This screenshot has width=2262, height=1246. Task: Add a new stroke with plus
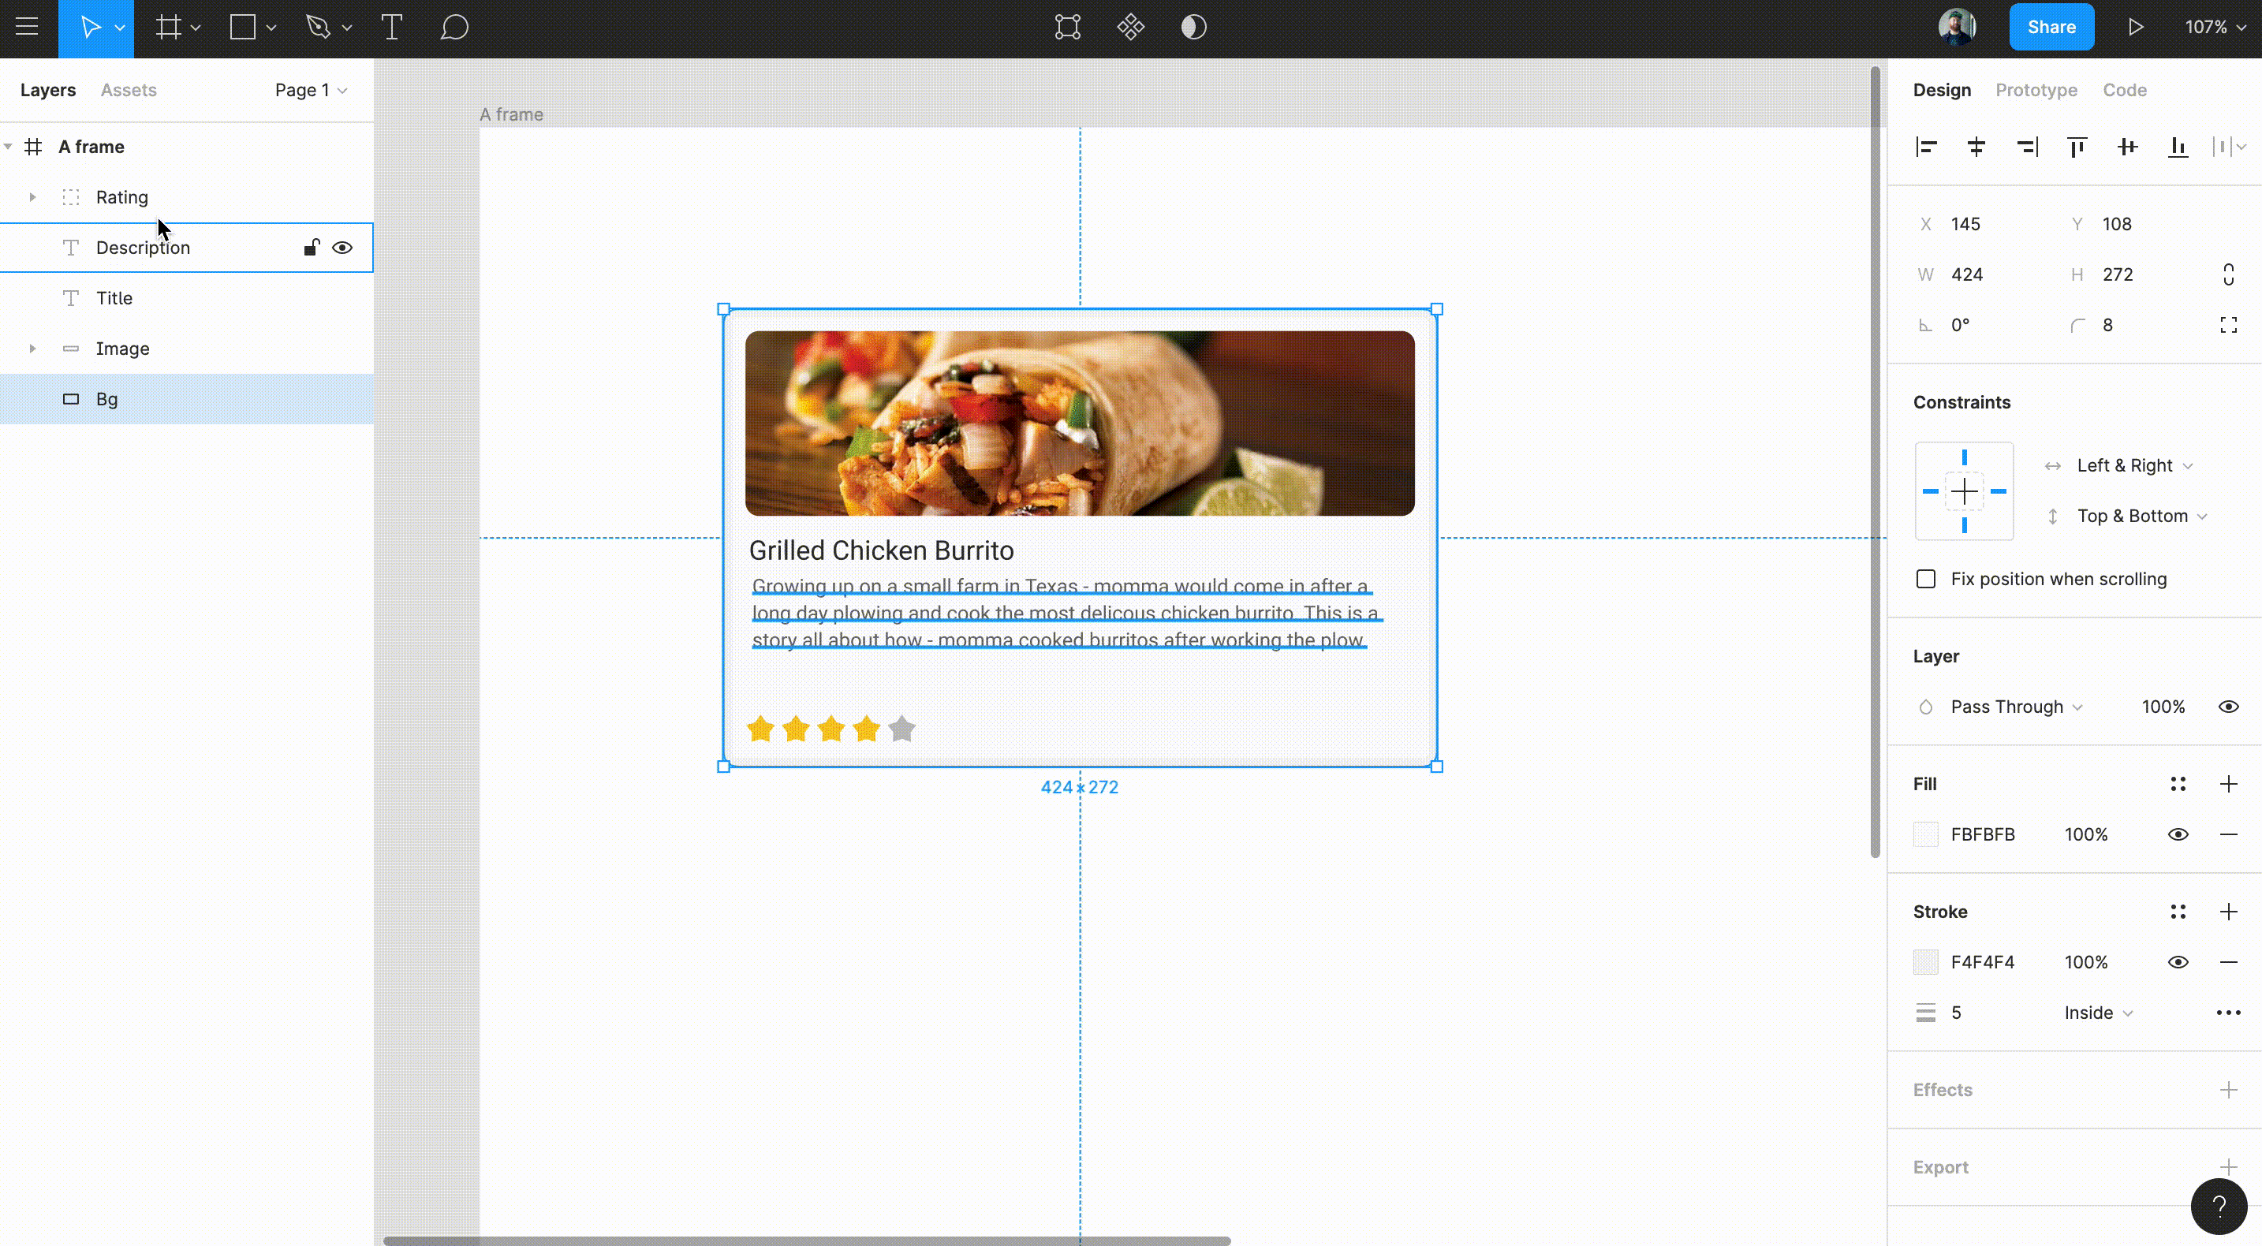tap(2229, 912)
